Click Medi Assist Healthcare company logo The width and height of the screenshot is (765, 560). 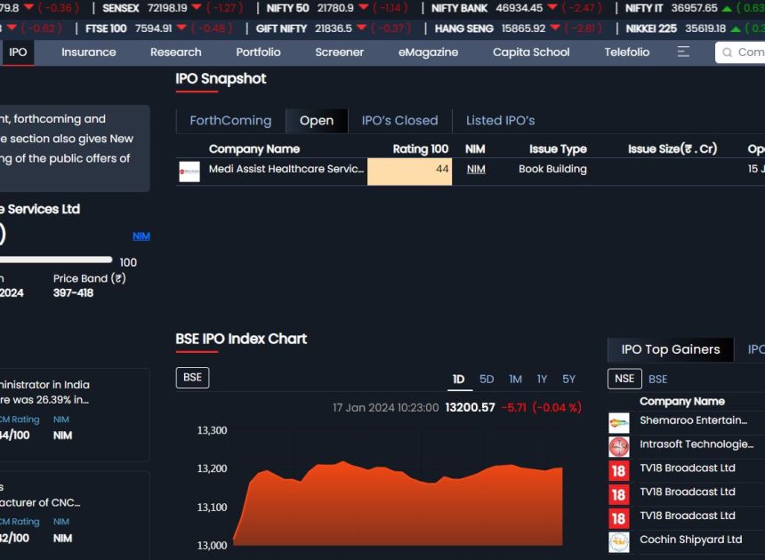pyautogui.click(x=189, y=172)
